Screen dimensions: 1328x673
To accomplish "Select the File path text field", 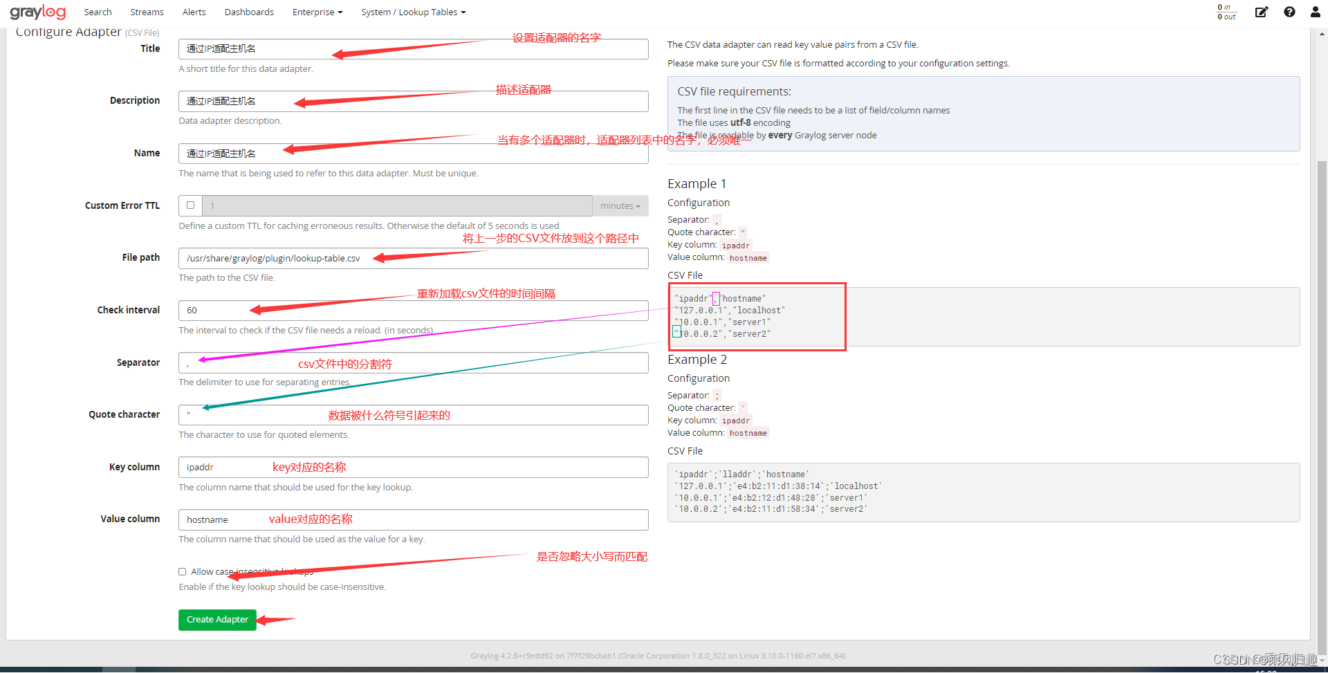I will (413, 258).
